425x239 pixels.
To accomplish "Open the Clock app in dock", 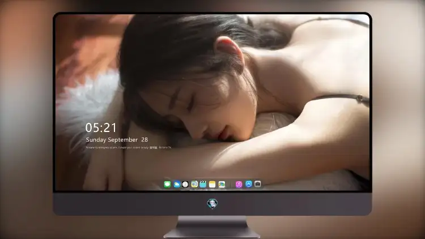I will [185, 184].
